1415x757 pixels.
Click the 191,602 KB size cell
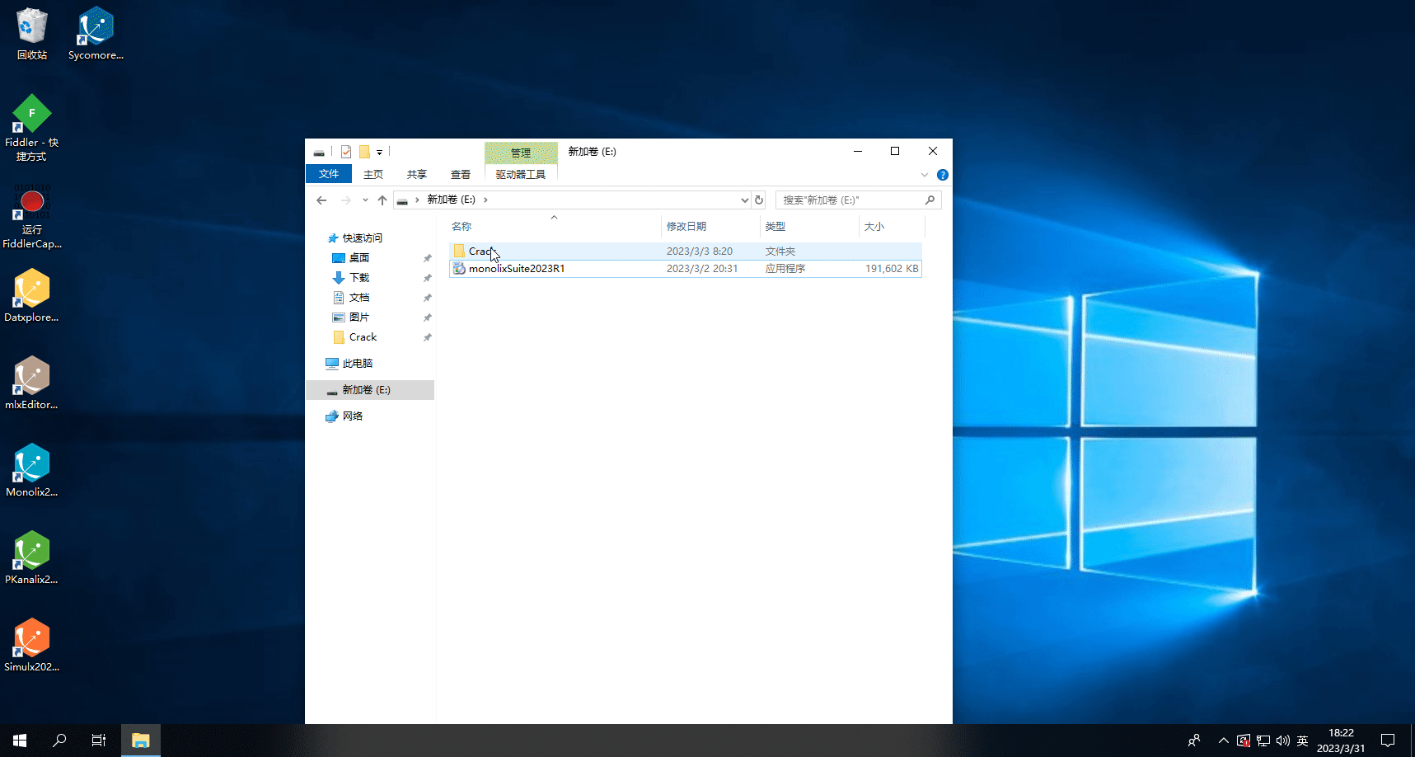pyautogui.click(x=892, y=269)
